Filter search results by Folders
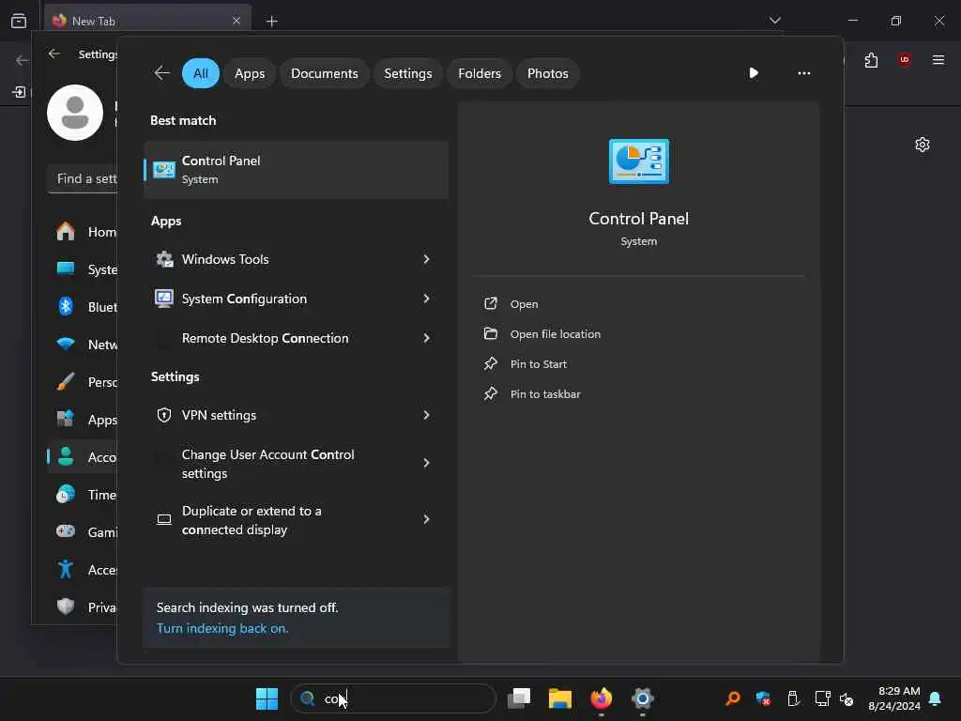The width and height of the screenshot is (961, 721). tap(480, 73)
